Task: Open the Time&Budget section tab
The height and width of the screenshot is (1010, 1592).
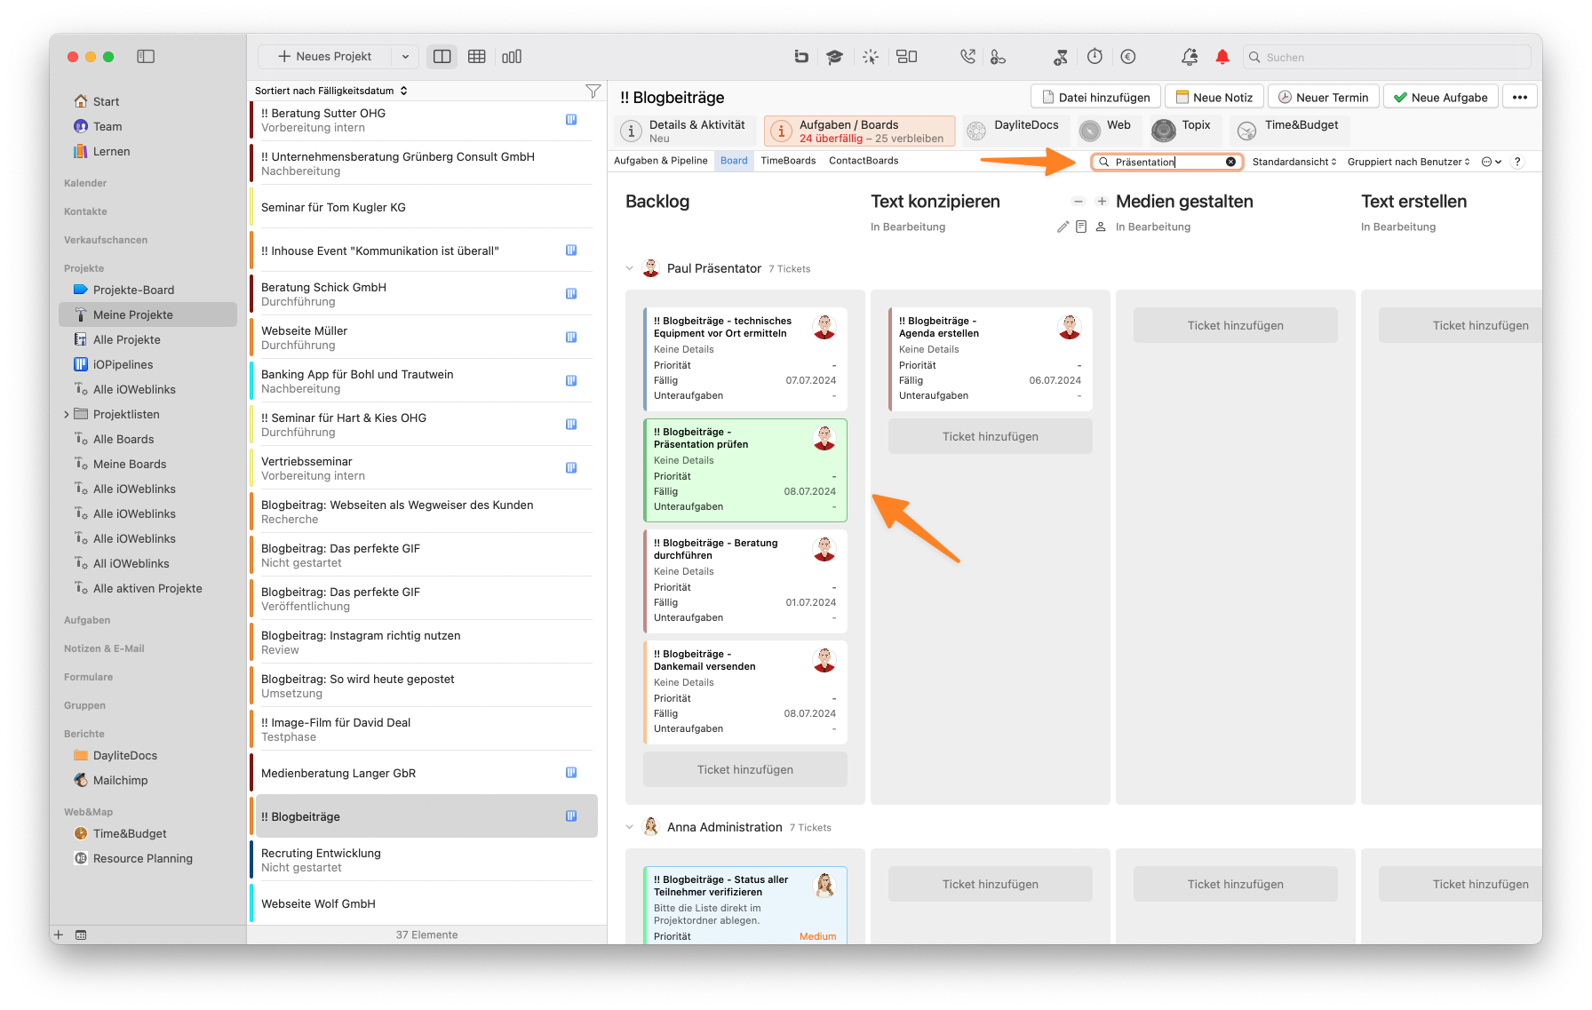Action: 1289,131
